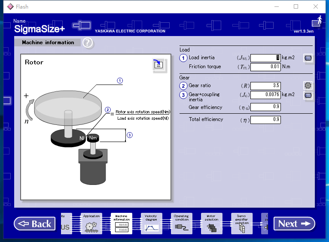The height and width of the screenshot is (242, 329).
Task: Click the Total efficiency label
Action: (x=206, y=119)
